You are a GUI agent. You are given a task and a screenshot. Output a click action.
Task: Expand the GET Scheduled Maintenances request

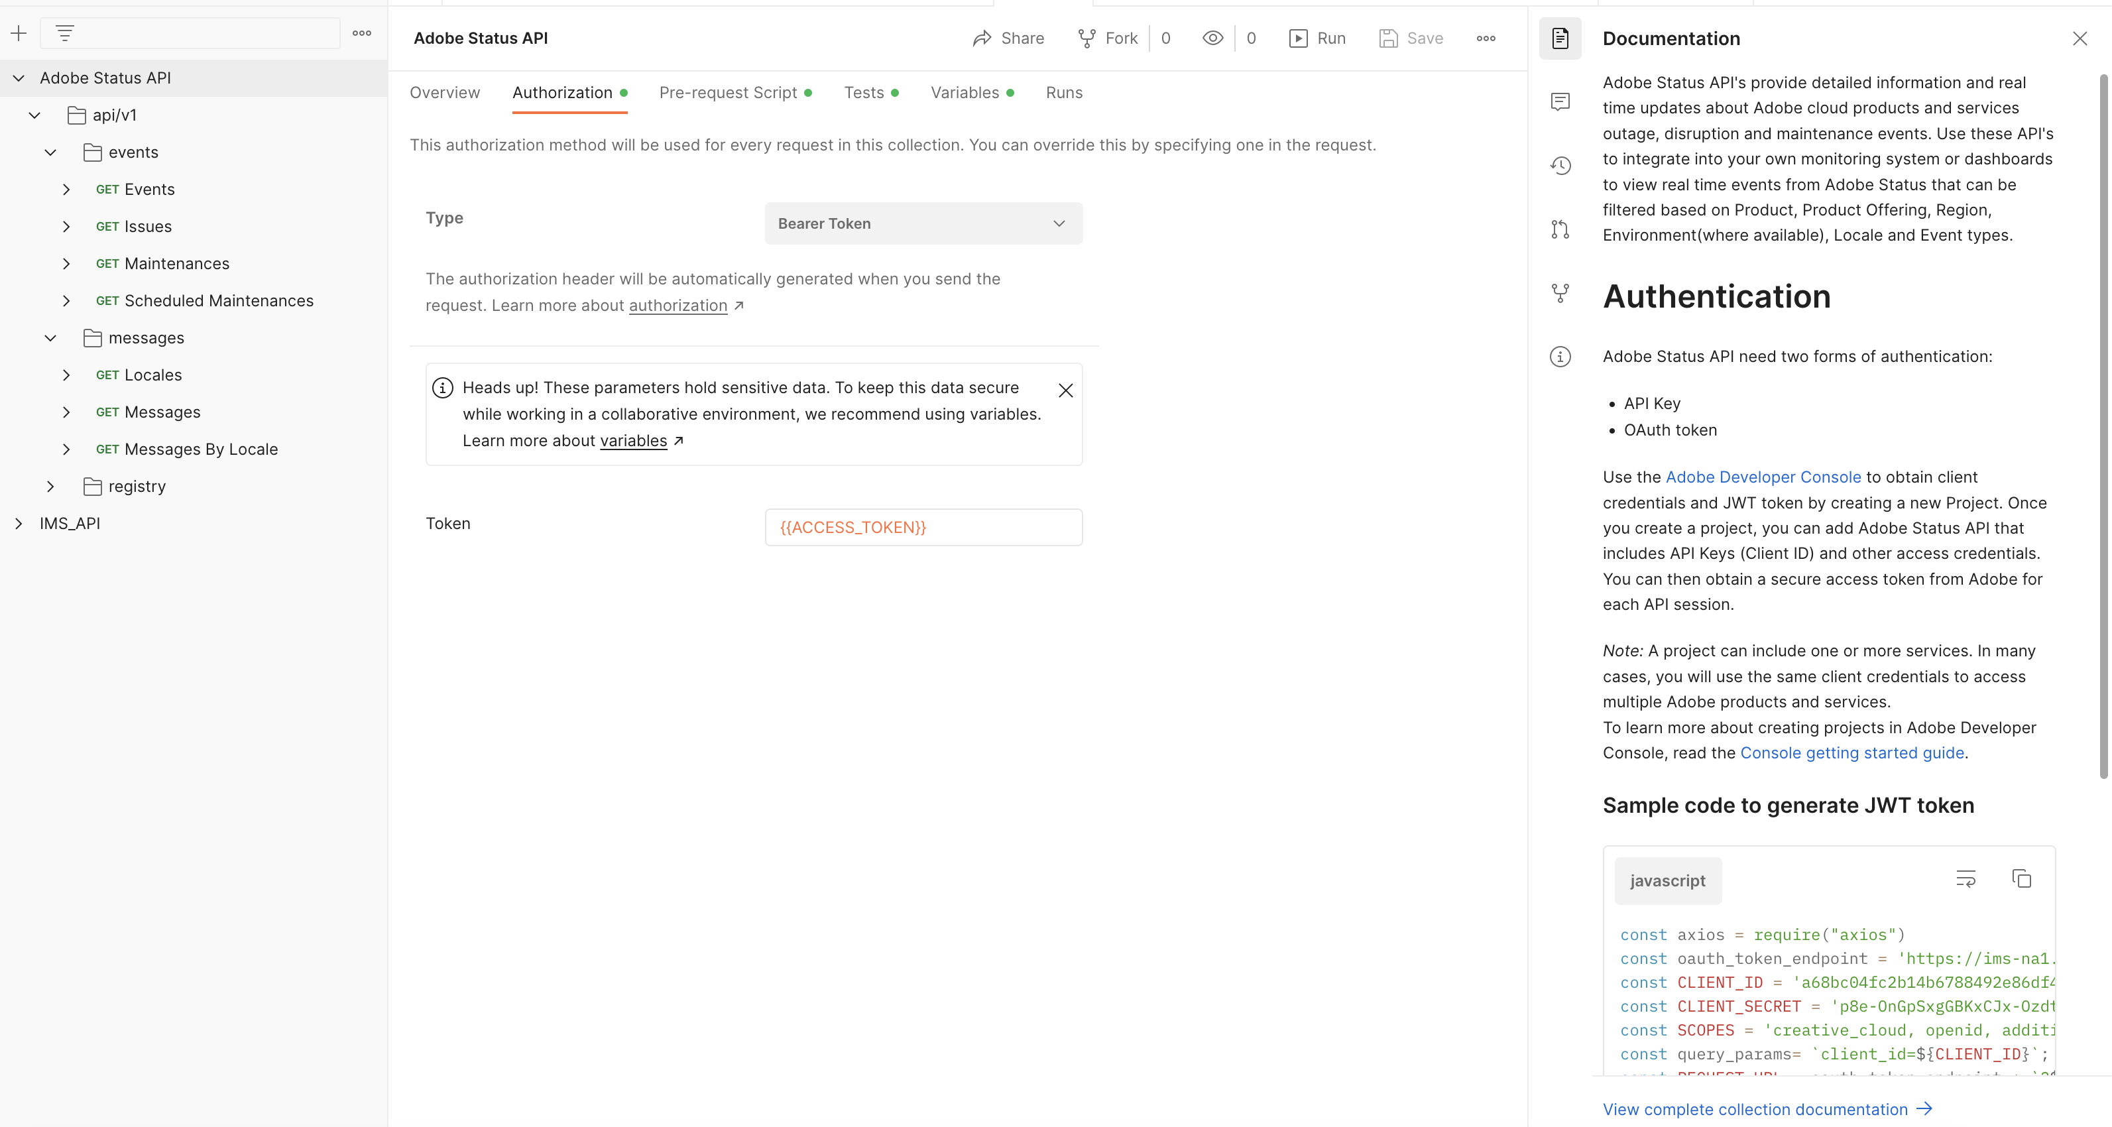(x=66, y=301)
